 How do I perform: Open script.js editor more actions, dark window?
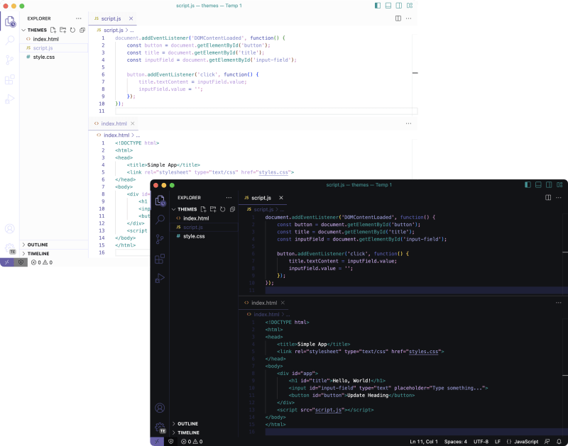(559, 198)
